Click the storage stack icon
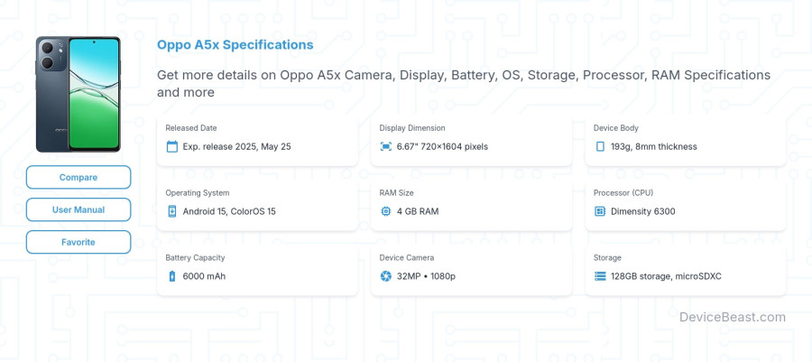 [600, 276]
